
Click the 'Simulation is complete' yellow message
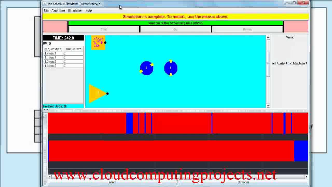coord(176,17)
